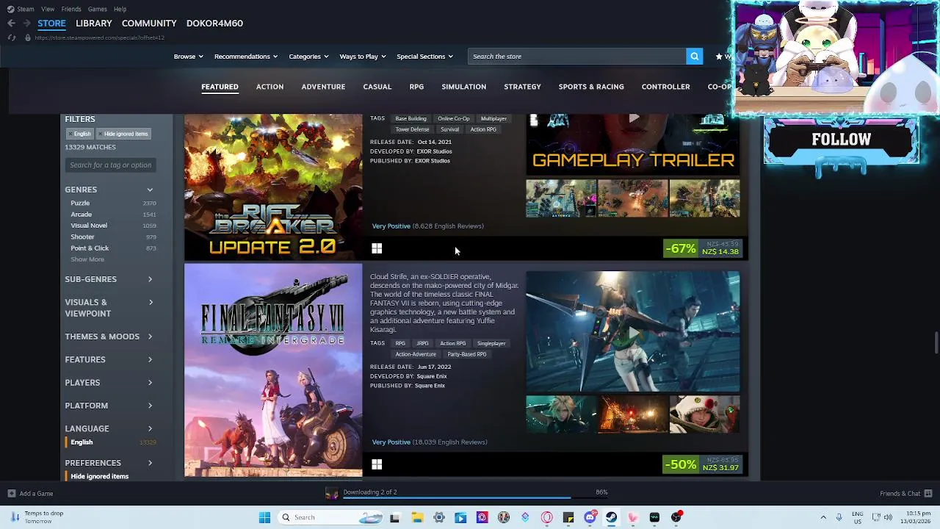Screen dimensions: 940x529
Task: Click the Search the store field
Action: click(579, 57)
